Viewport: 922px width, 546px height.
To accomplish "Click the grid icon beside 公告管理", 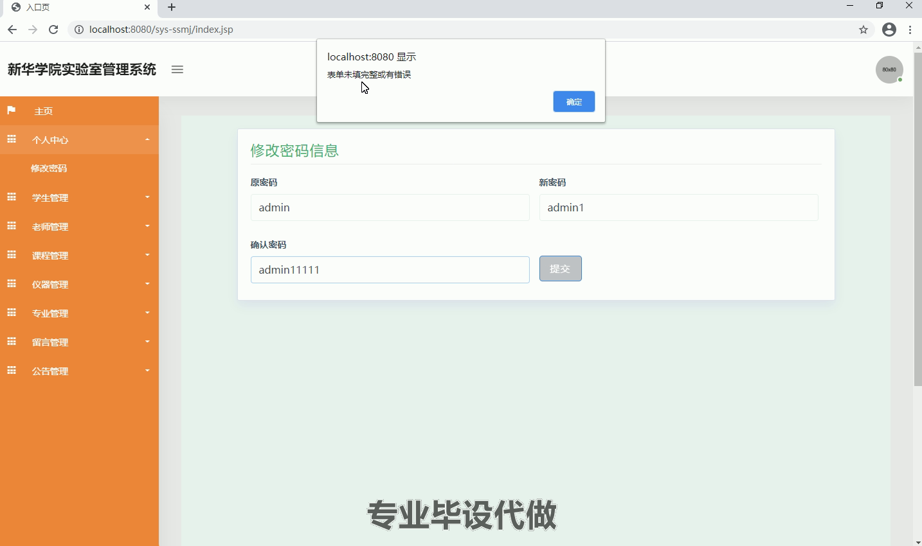I will [x=11, y=371].
